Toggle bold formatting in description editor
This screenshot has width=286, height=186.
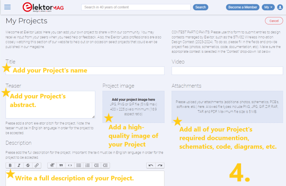point(10,165)
